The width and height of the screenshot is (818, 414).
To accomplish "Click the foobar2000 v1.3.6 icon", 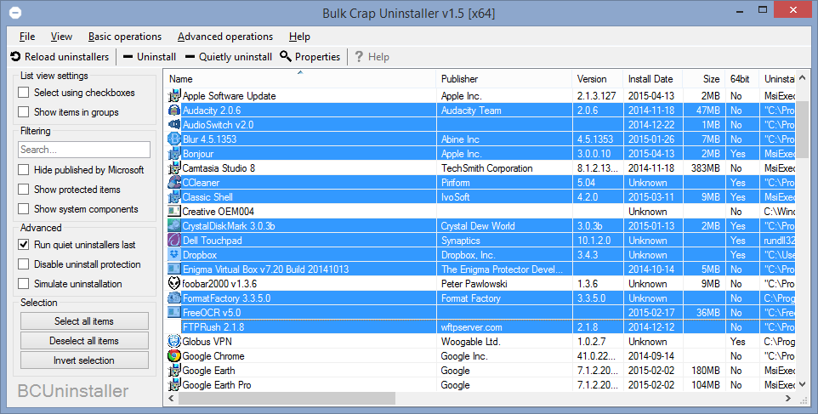I will pos(174,284).
